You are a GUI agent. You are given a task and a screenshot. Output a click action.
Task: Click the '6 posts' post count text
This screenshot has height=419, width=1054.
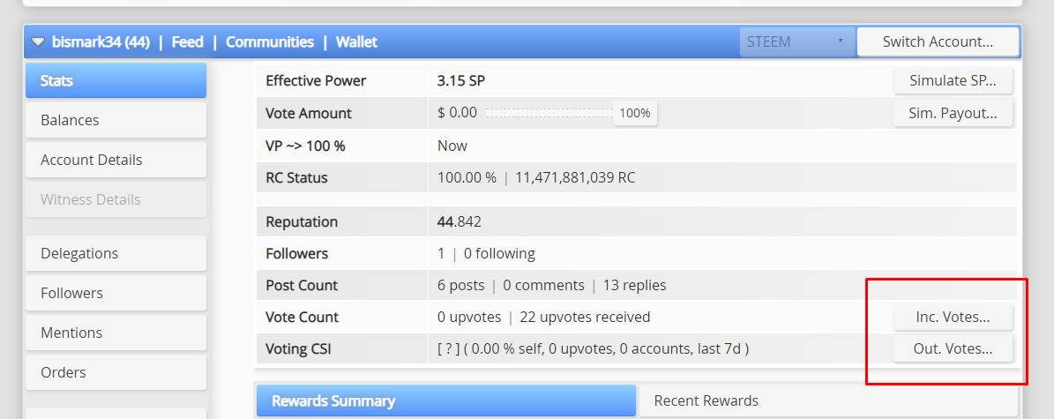(460, 285)
